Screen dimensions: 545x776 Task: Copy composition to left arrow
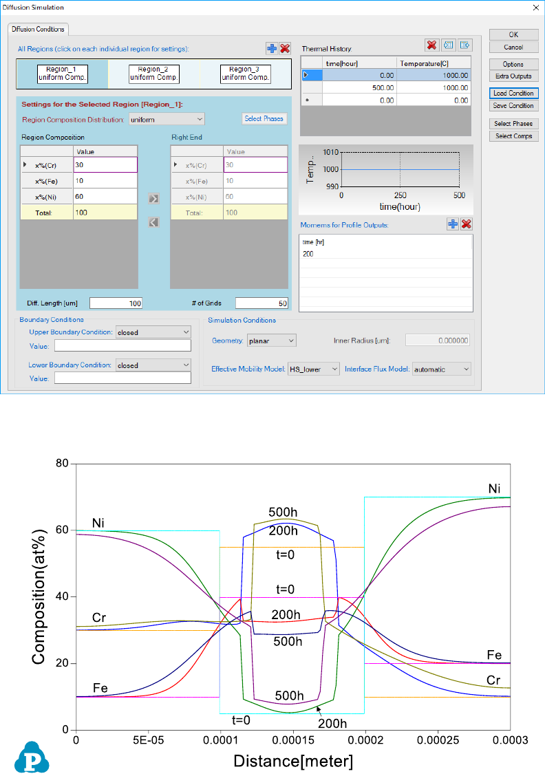[x=154, y=222]
